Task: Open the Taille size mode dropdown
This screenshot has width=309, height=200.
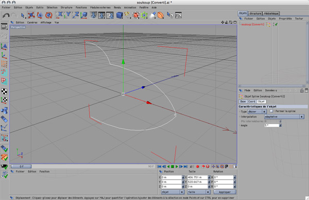Action: click(199, 192)
